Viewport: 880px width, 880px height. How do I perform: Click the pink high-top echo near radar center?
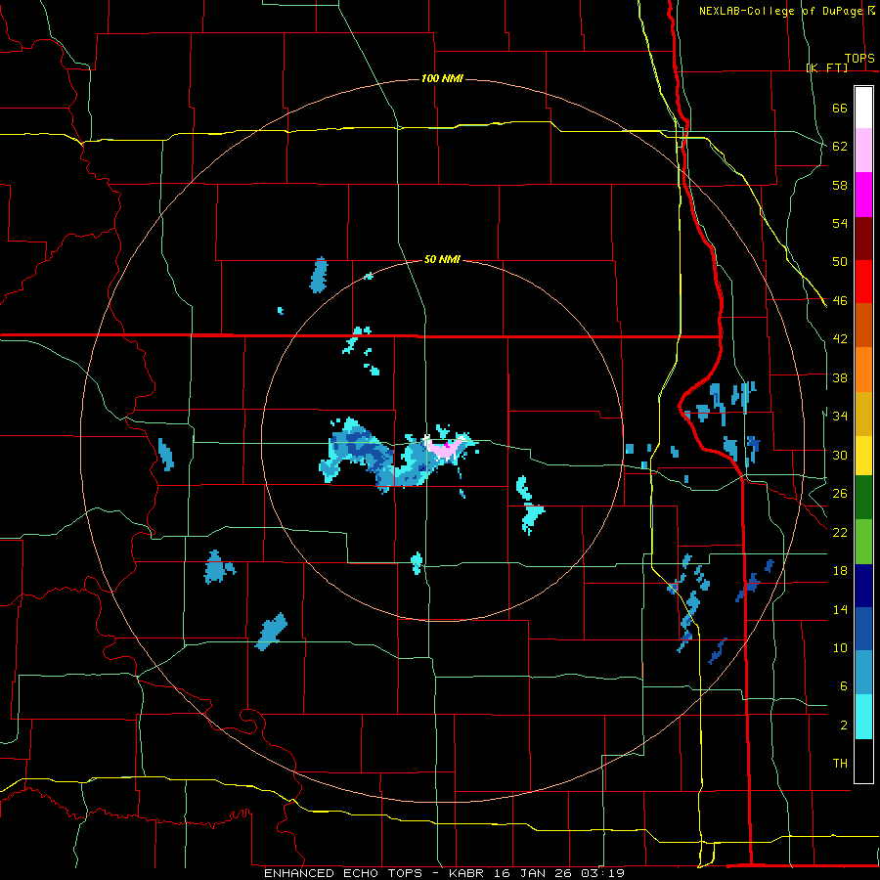tap(445, 450)
